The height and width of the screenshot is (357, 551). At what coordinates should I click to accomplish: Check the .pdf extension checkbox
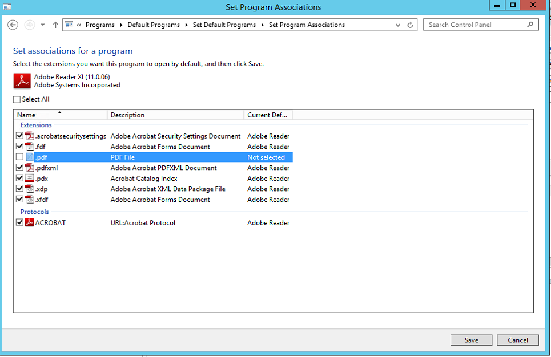pyautogui.click(x=19, y=157)
